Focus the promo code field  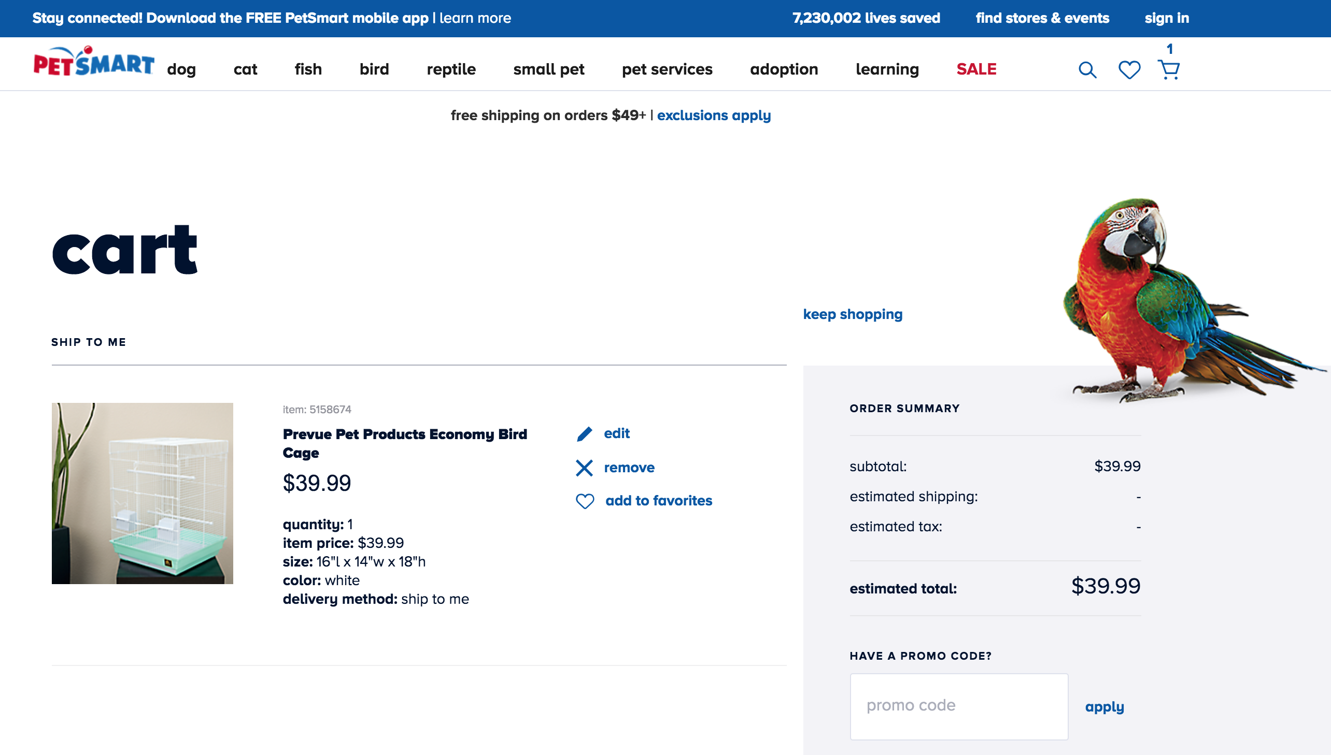pos(959,706)
